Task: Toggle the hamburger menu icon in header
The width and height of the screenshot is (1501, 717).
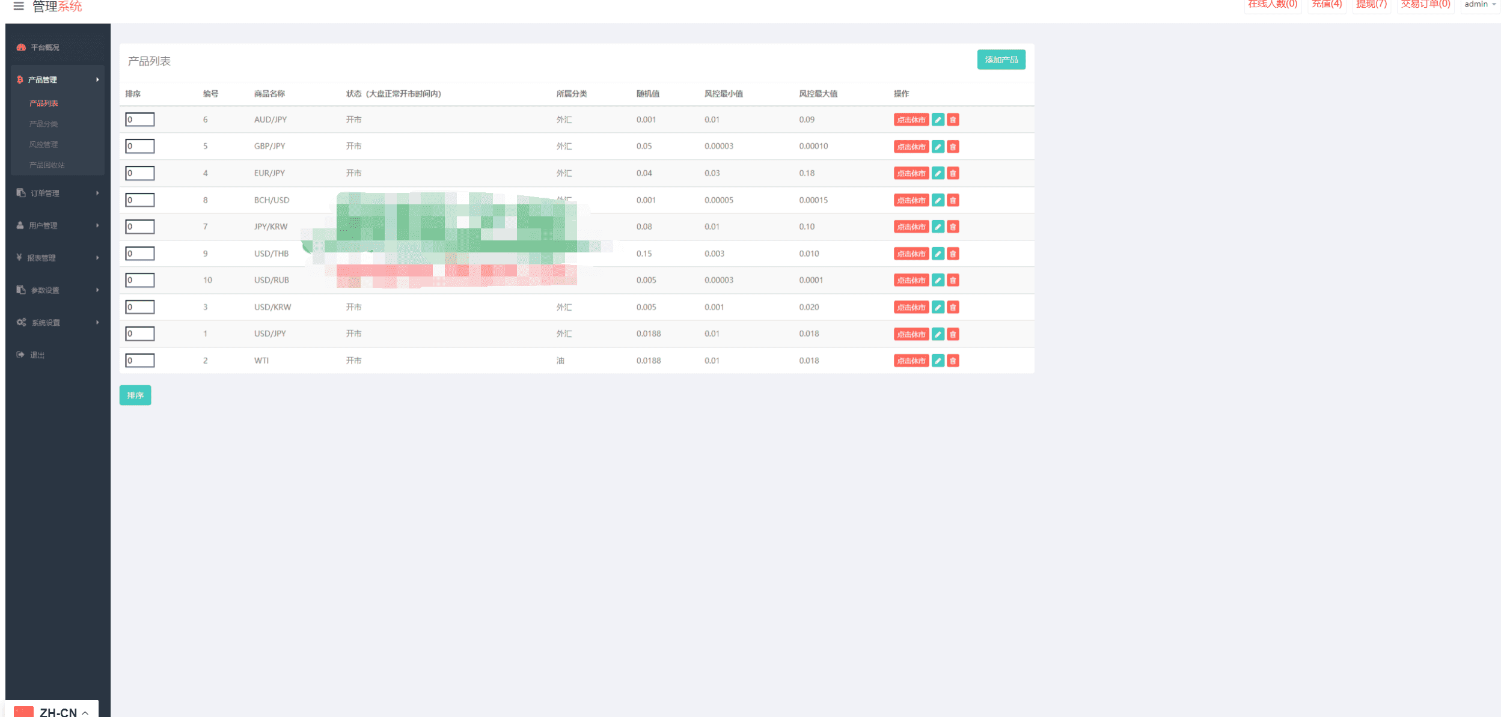Action: pyautogui.click(x=19, y=6)
